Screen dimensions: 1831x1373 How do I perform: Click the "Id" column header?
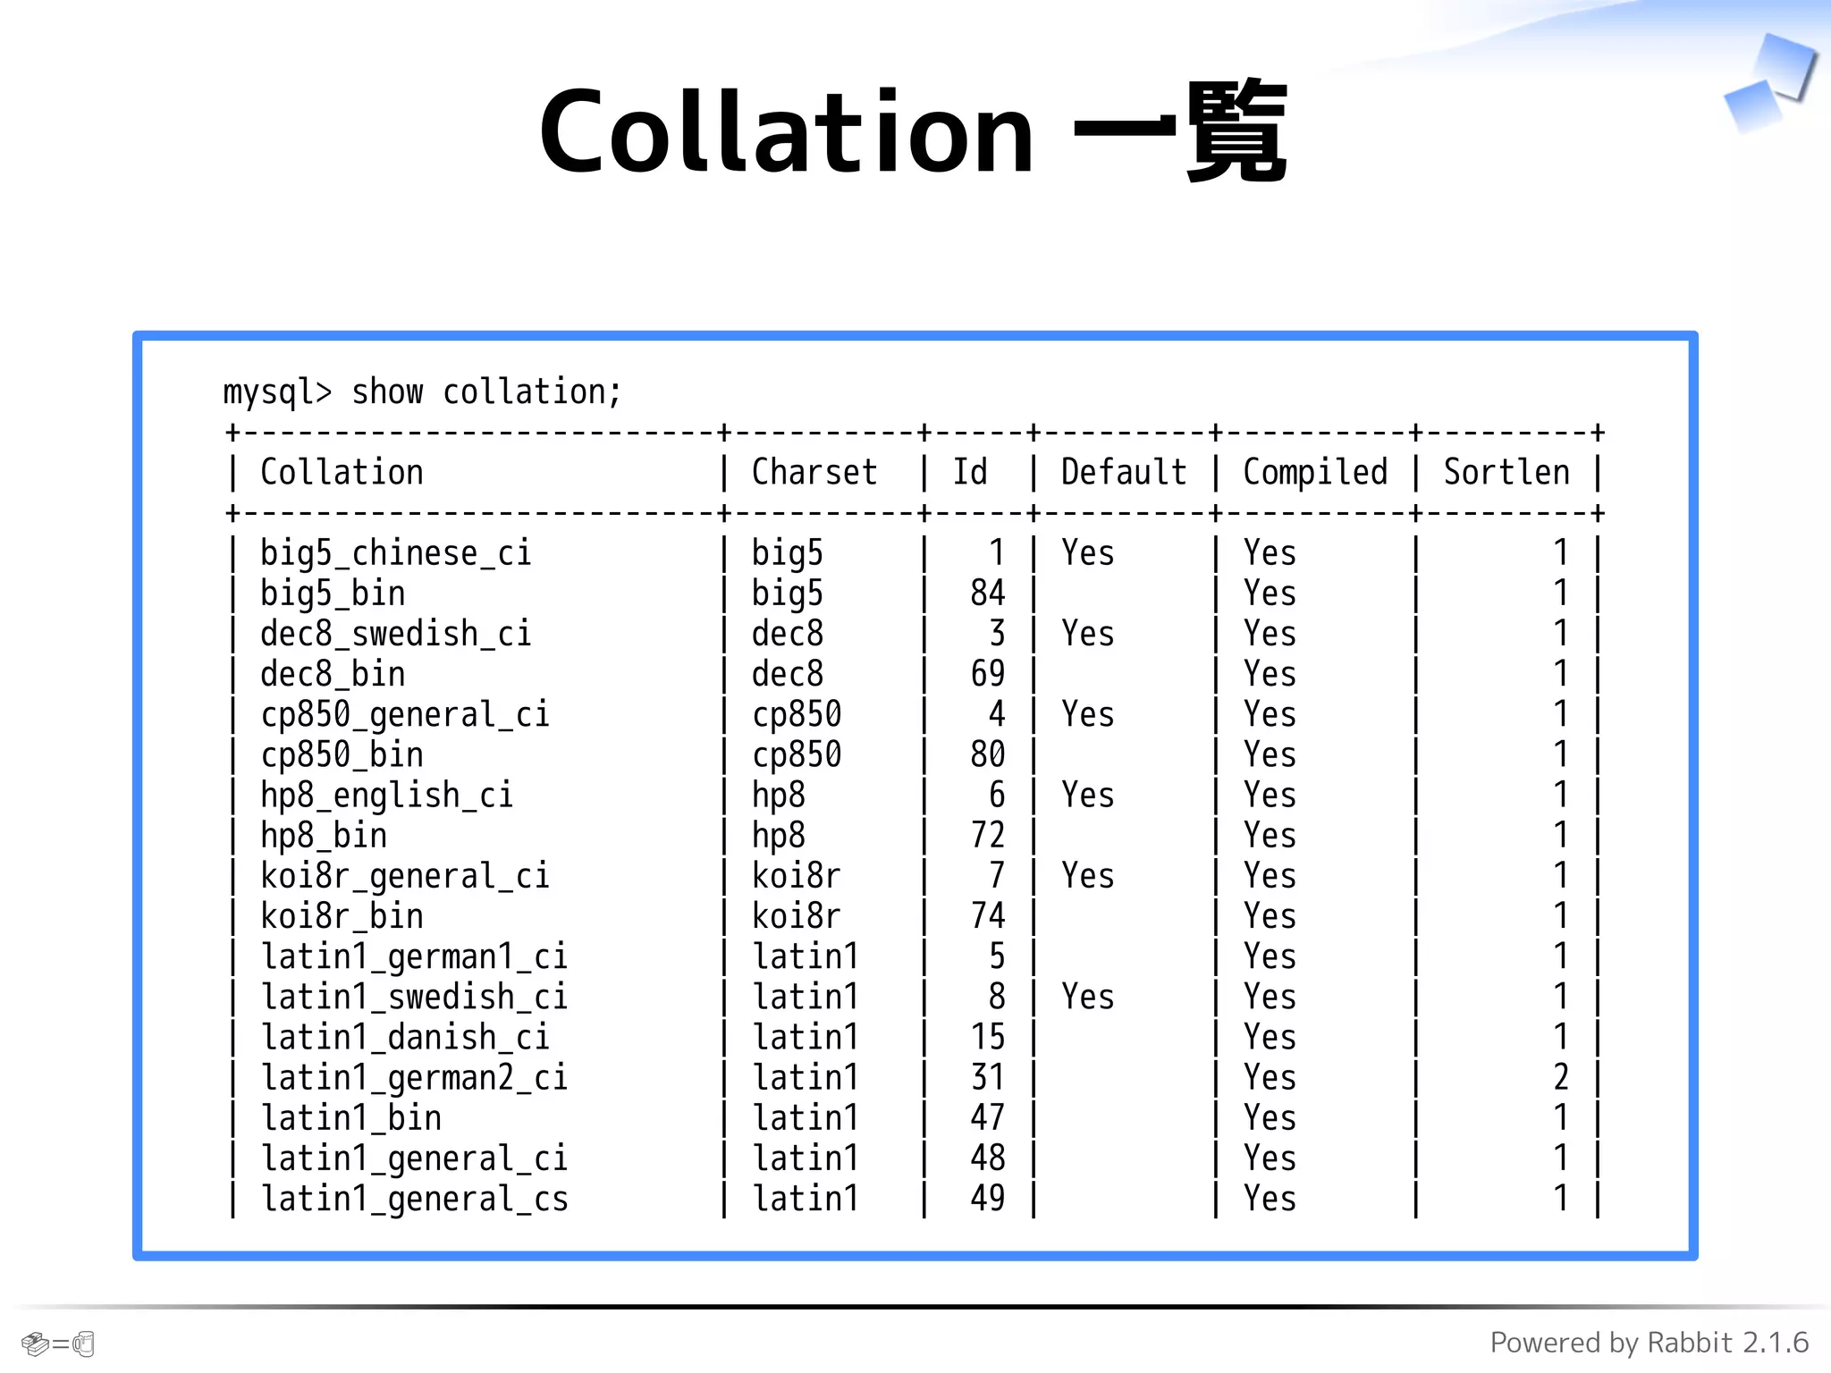[970, 473]
